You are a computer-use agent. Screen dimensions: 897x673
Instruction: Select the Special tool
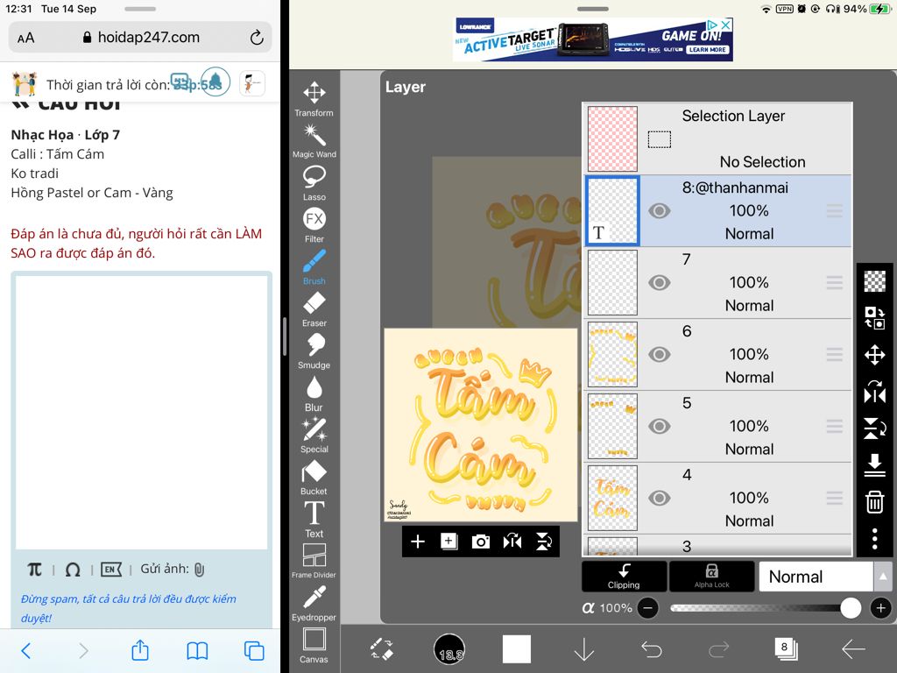pyautogui.click(x=314, y=436)
